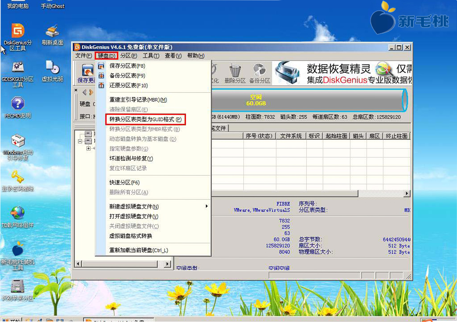The image size is (457, 322).
Task: Click the 保存更改 toolbar icon
Action: pos(86,73)
